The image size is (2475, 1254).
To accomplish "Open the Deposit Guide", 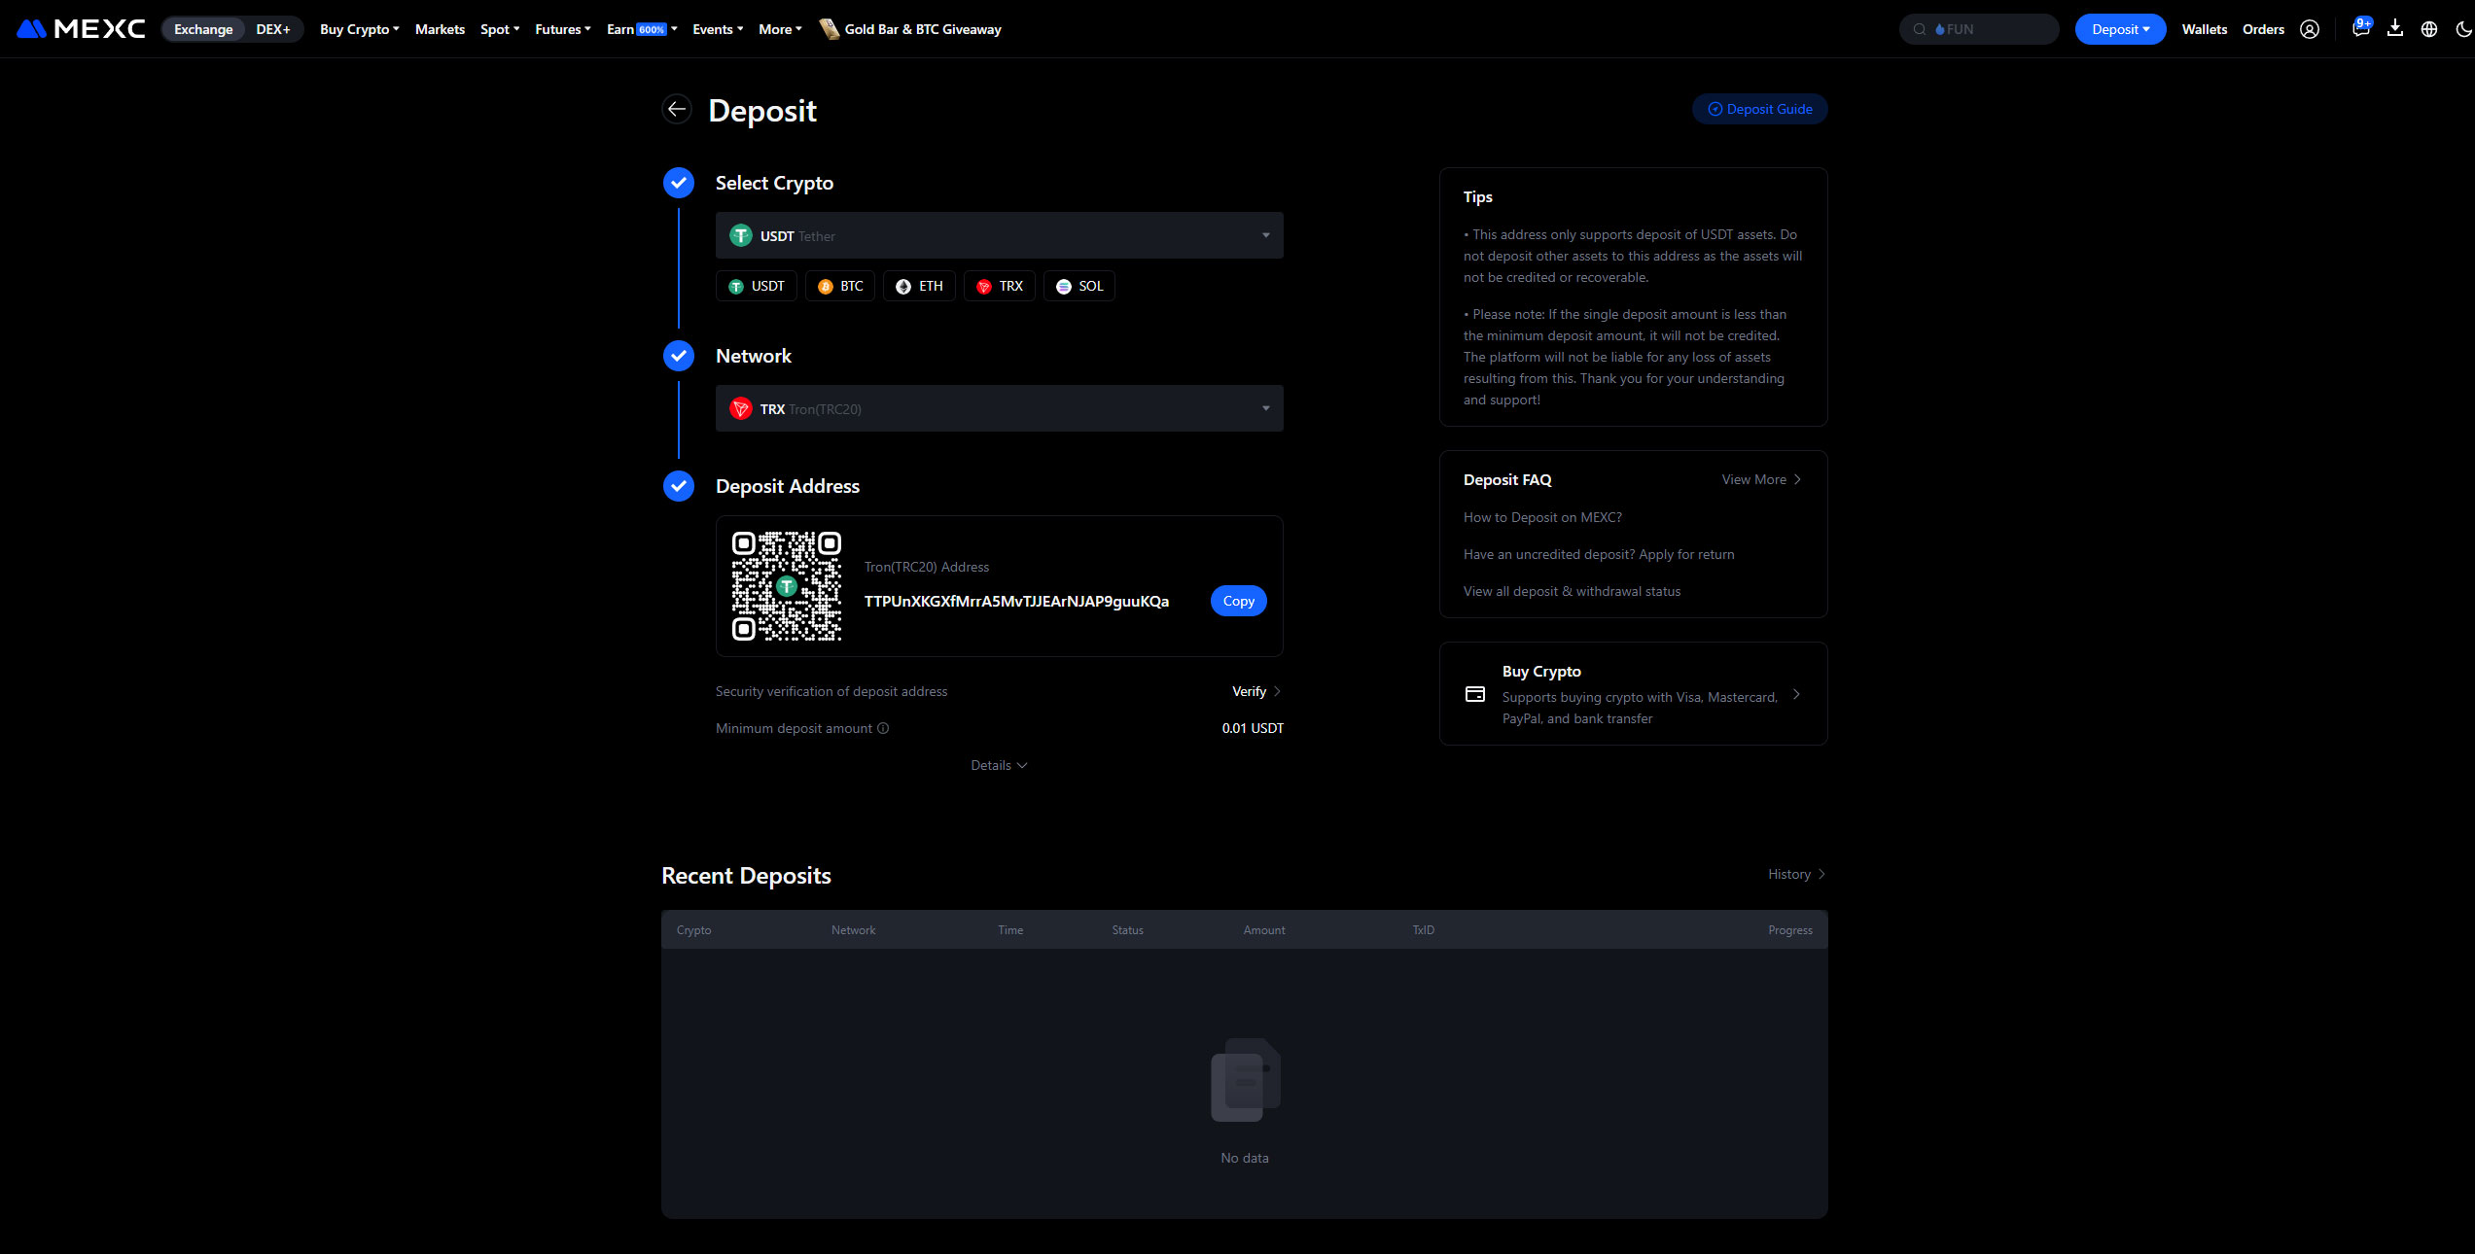I will click(x=1760, y=109).
